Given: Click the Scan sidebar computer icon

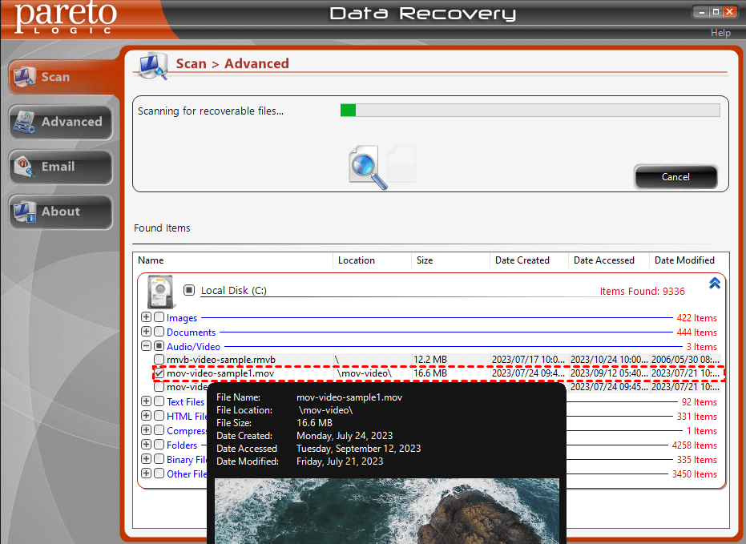Looking at the screenshot, I should tap(25, 78).
